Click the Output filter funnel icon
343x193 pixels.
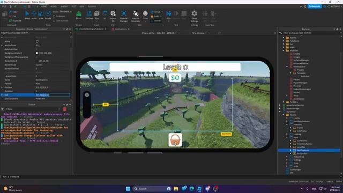point(2,109)
